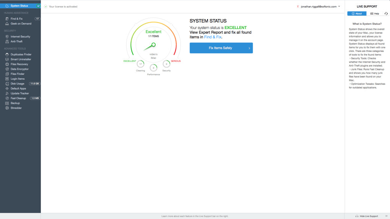
Task: Click the Default Apps icon
Action: tap(7, 89)
